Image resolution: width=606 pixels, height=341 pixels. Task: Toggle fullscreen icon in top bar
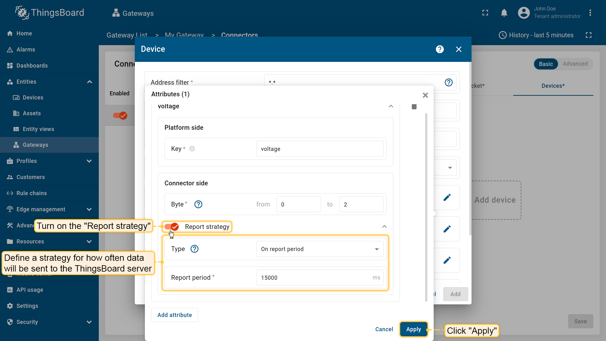pyautogui.click(x=485, y=13)
